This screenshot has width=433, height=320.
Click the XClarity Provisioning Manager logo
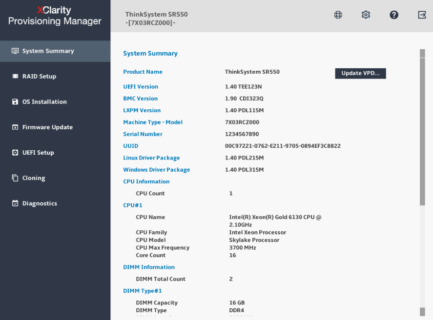point(54,16)
